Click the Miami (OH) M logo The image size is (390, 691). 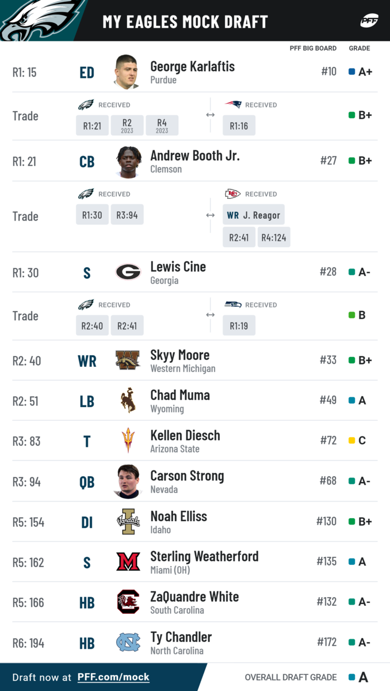tap(128, 562)
